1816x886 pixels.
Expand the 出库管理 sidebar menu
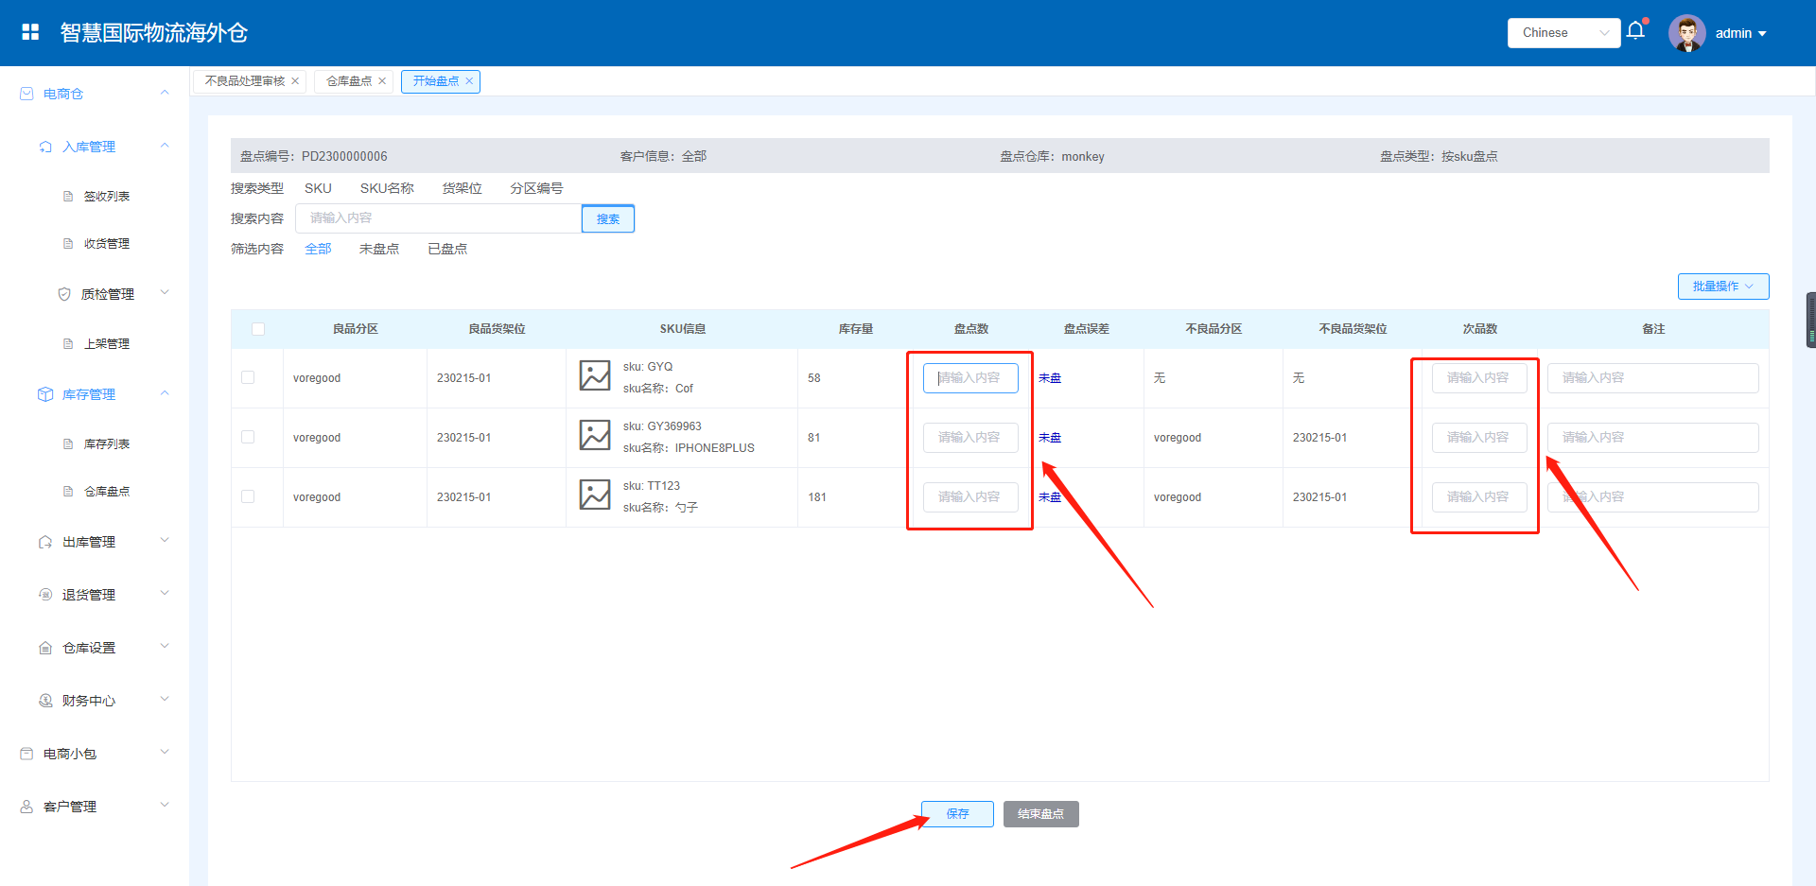click(89, 542)
